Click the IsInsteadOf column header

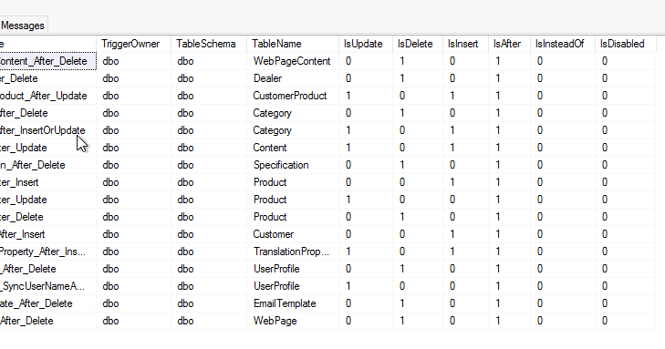[563, 44]
